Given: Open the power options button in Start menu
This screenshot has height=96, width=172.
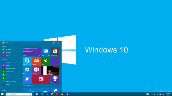Looking at the screenshot, I should coord(54,43).
